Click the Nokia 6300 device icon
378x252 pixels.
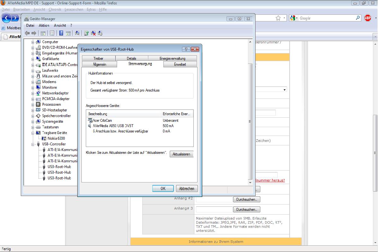pyautogui.click(x=44, y=138)
